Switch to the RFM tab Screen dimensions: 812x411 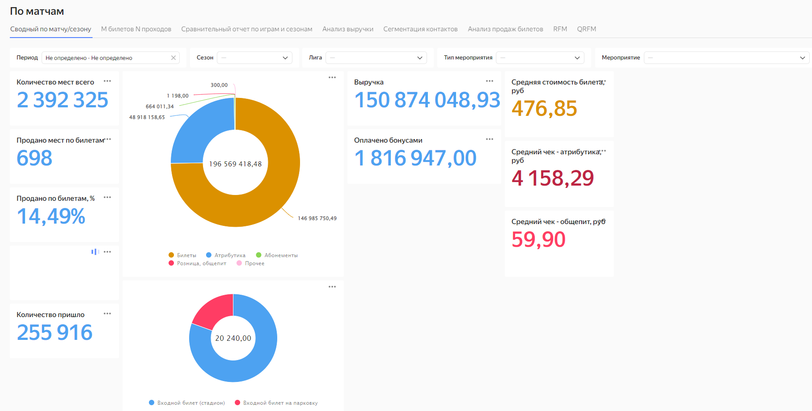(x=560, y=29)
